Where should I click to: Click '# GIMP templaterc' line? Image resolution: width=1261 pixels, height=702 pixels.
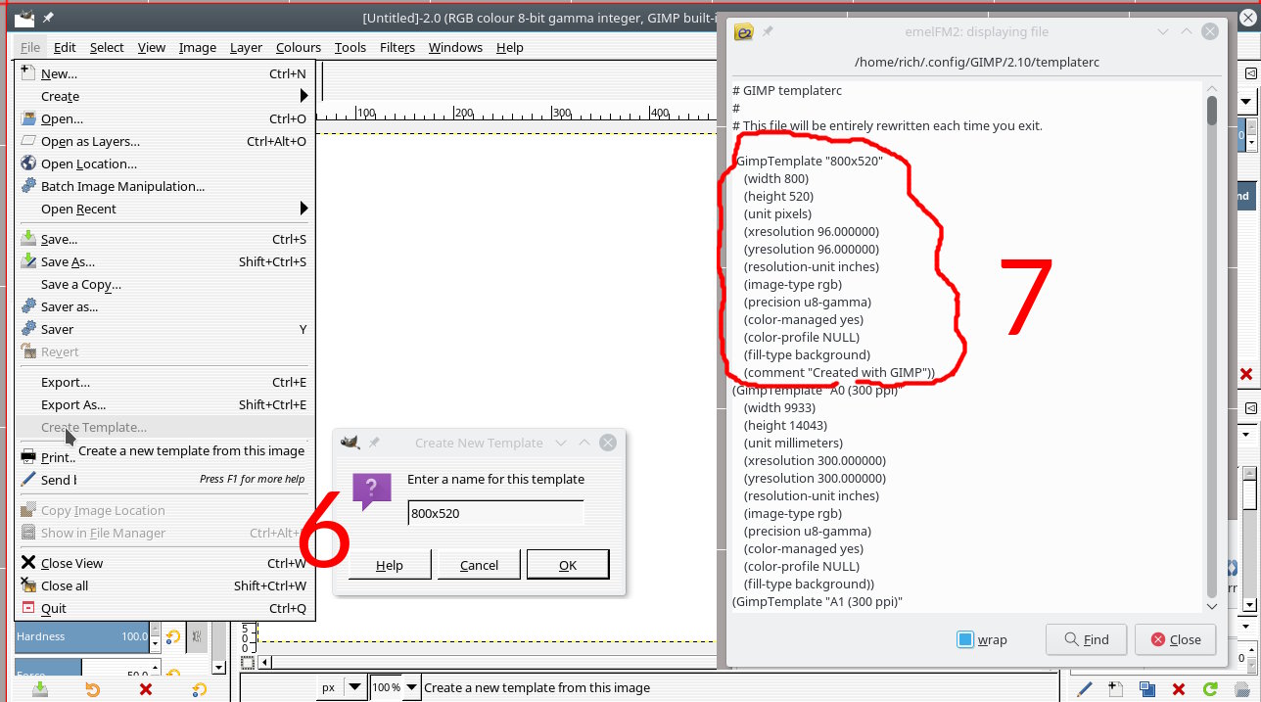(x=787, y=90)
